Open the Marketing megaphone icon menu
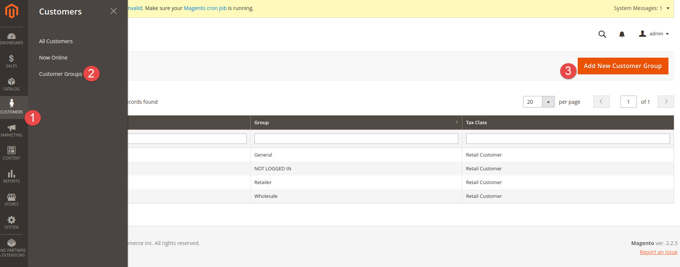This screenshot has width=680, height=267. [12, 131]
